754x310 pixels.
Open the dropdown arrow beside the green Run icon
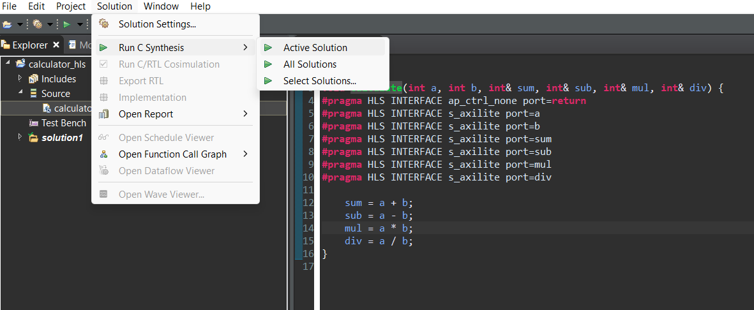[x=79, y=24]
